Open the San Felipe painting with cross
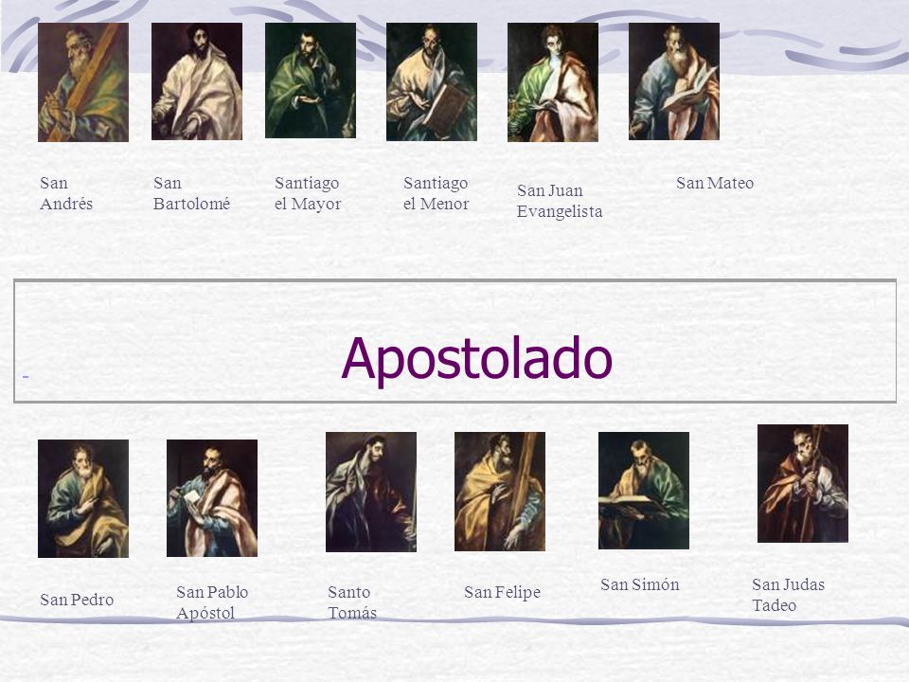This screenshot has height=682, width=909. point(500,492)
